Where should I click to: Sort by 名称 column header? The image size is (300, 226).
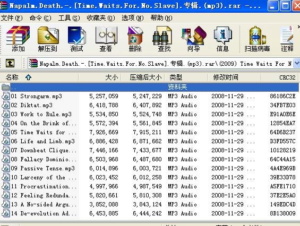point(39,77)
